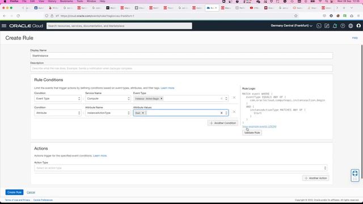Open the Service Name dropdown showing Compute
The height and width of the screenshot is (204, 363).
coord(108,99)
